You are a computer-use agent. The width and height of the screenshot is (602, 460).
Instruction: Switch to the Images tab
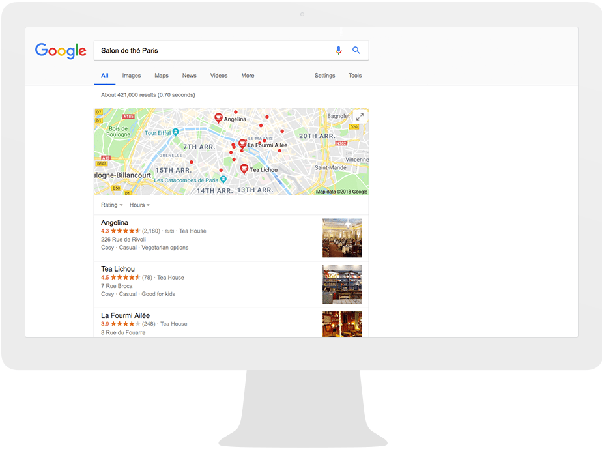tap(132, 76)
